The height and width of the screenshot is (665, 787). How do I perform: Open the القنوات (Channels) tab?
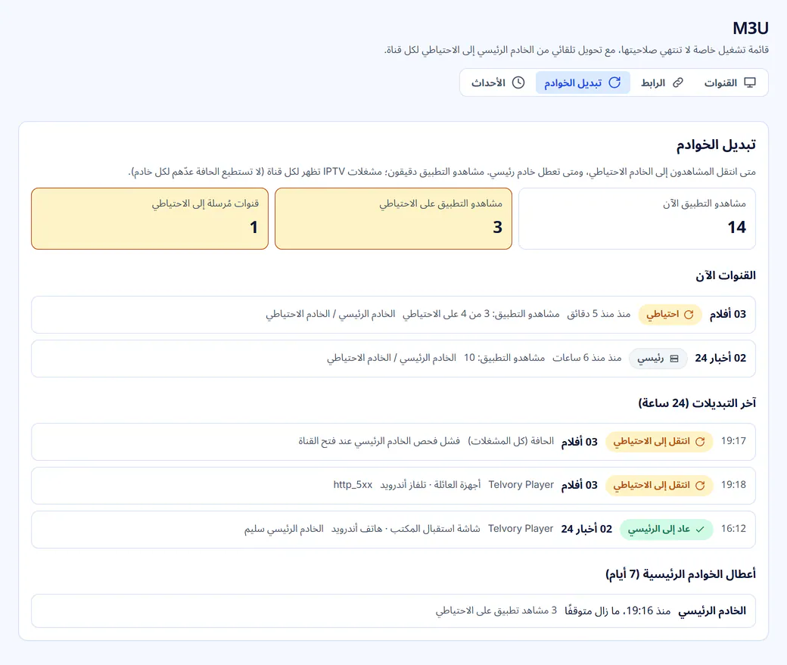coord(729,82)
